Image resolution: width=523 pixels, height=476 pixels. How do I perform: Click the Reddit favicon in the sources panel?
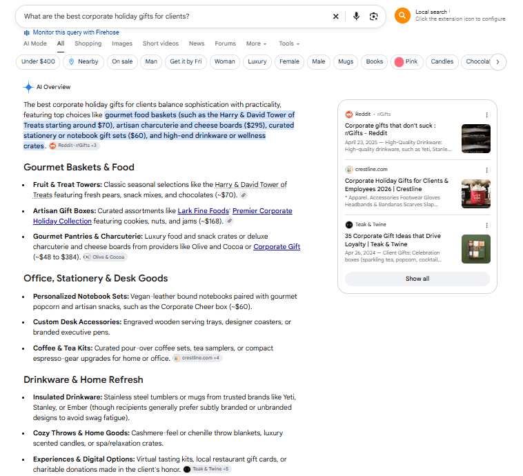(x=349, y=115)
